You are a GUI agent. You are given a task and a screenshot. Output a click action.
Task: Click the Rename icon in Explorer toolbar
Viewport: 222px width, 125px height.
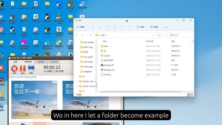point(115,27)
